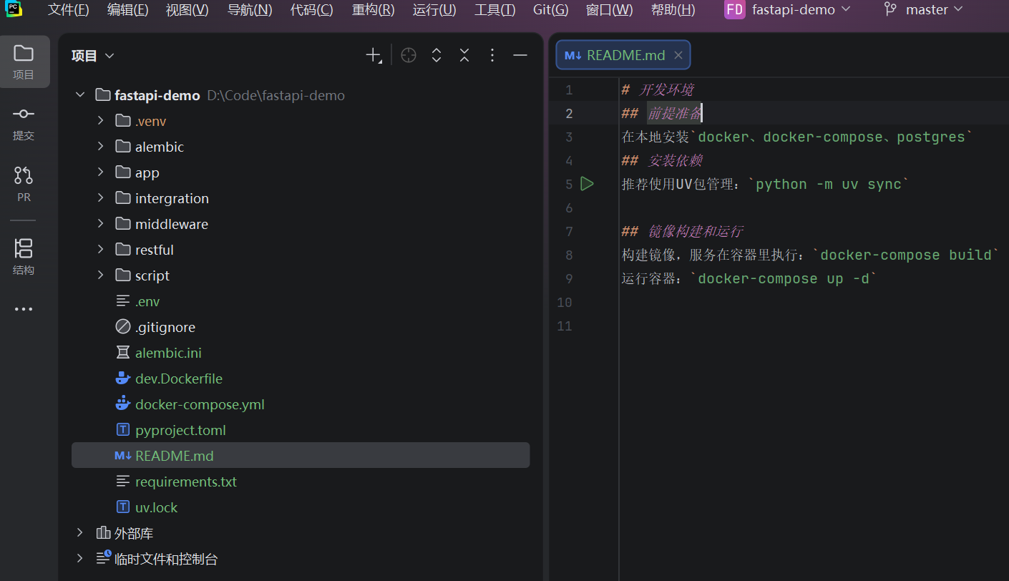The image size is (1009, 581).
Task: Open the Structure tool window
Action: [24, 257]
